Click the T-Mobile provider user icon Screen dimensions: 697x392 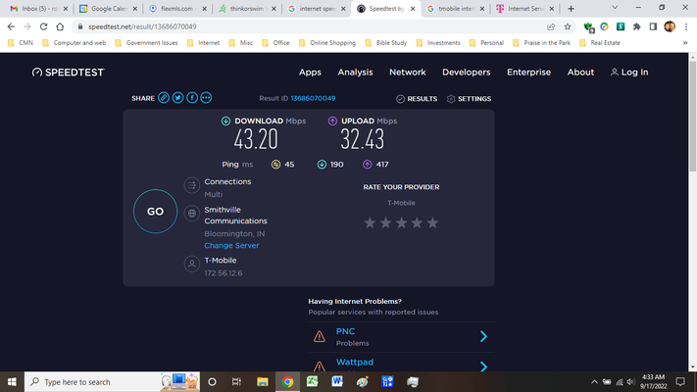[x=191, y=264]
